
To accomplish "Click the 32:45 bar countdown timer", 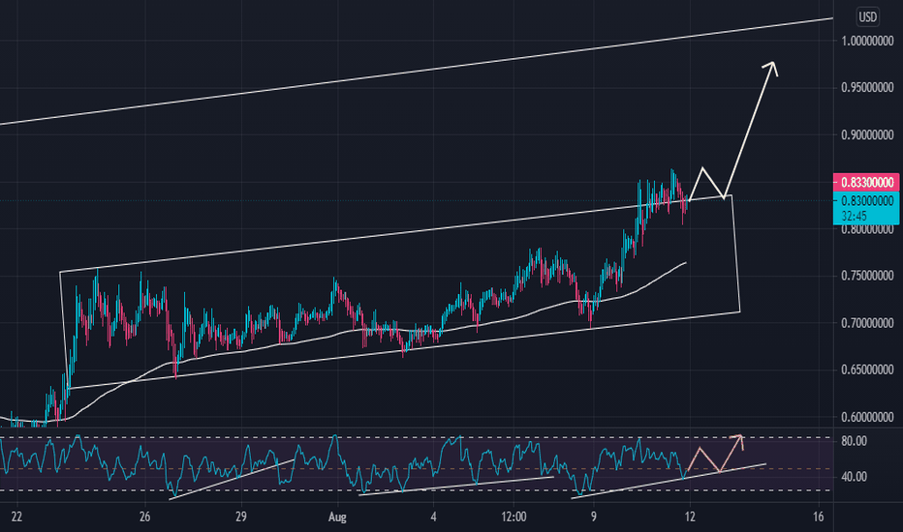I will [854, 217].
